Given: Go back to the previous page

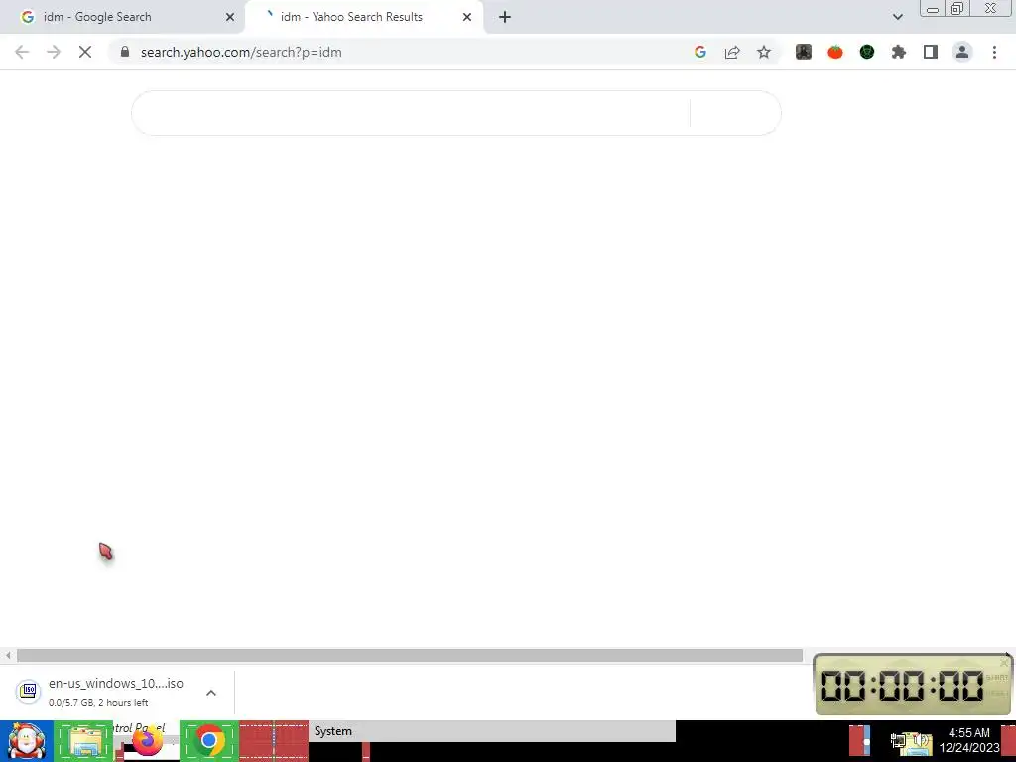Looking at the screenshot, I should pos(22,52).
